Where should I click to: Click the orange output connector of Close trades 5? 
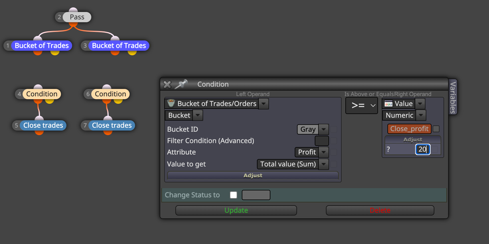point(39,133)
